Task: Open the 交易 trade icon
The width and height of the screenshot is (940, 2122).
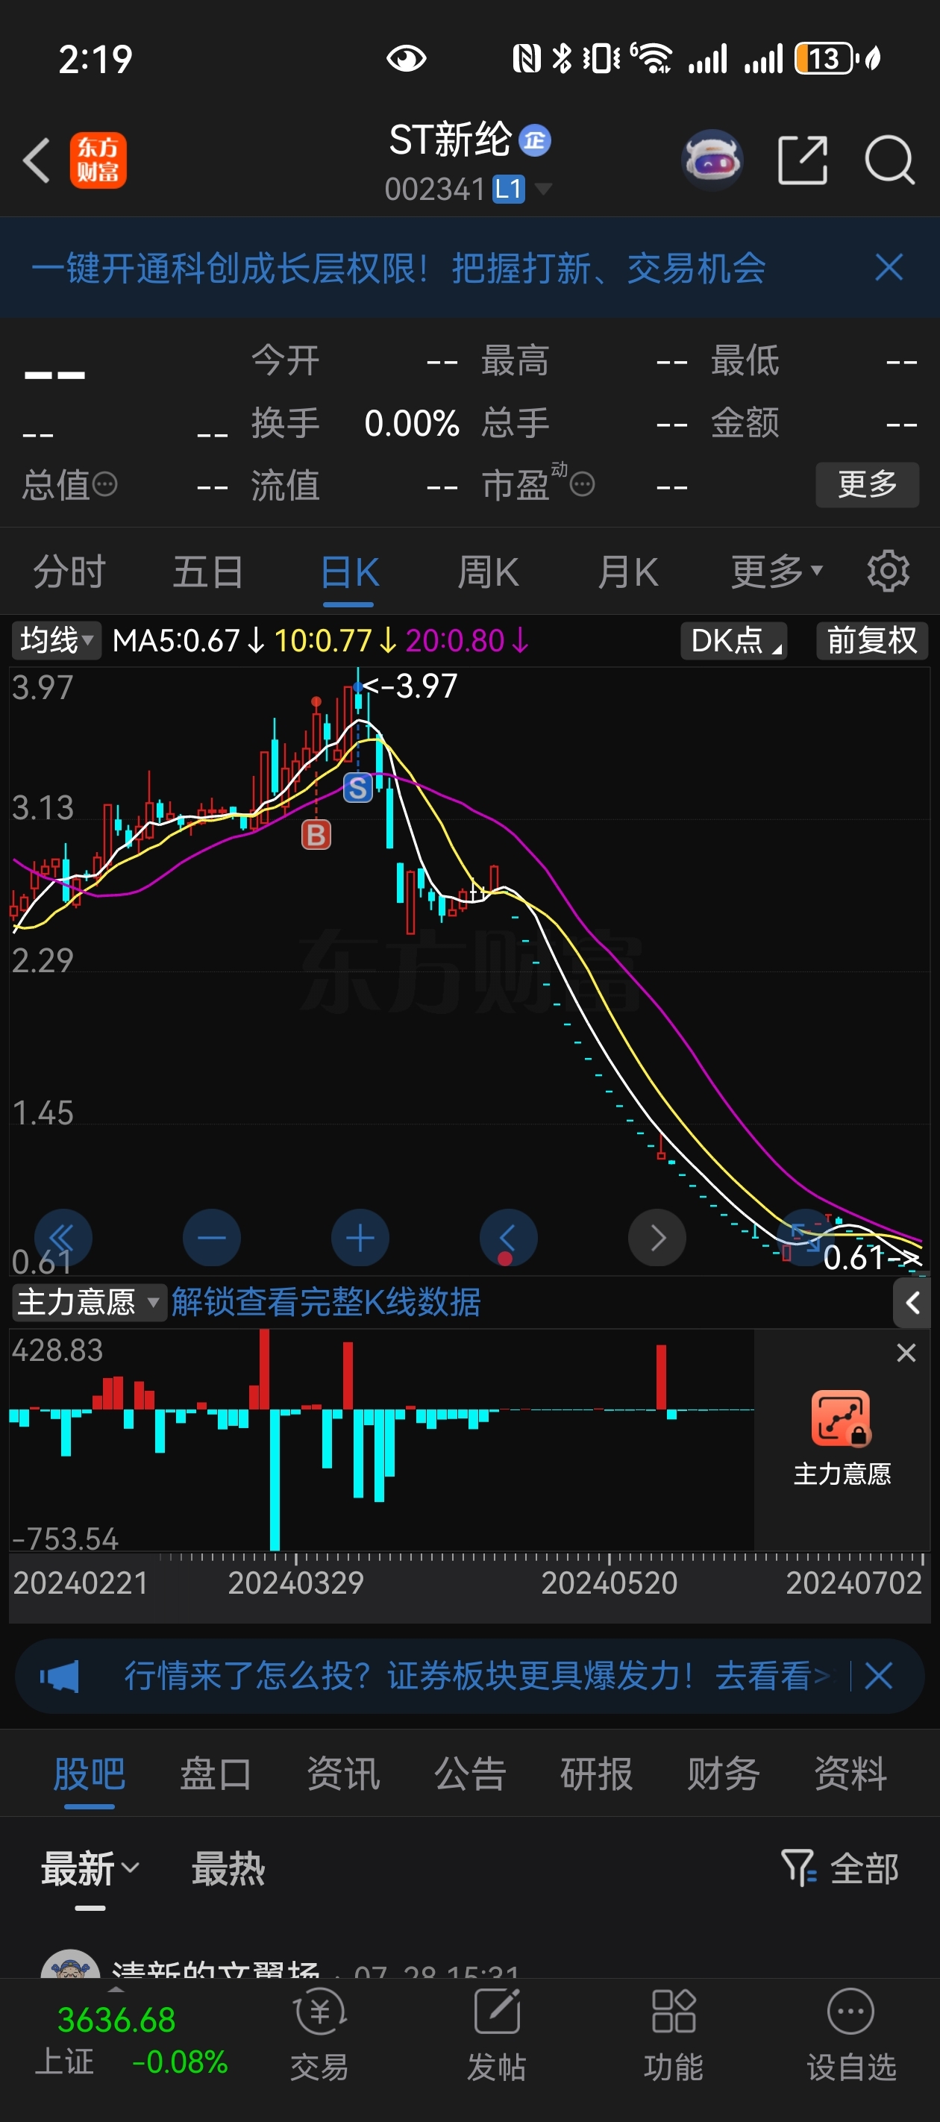Action: 319,2033
